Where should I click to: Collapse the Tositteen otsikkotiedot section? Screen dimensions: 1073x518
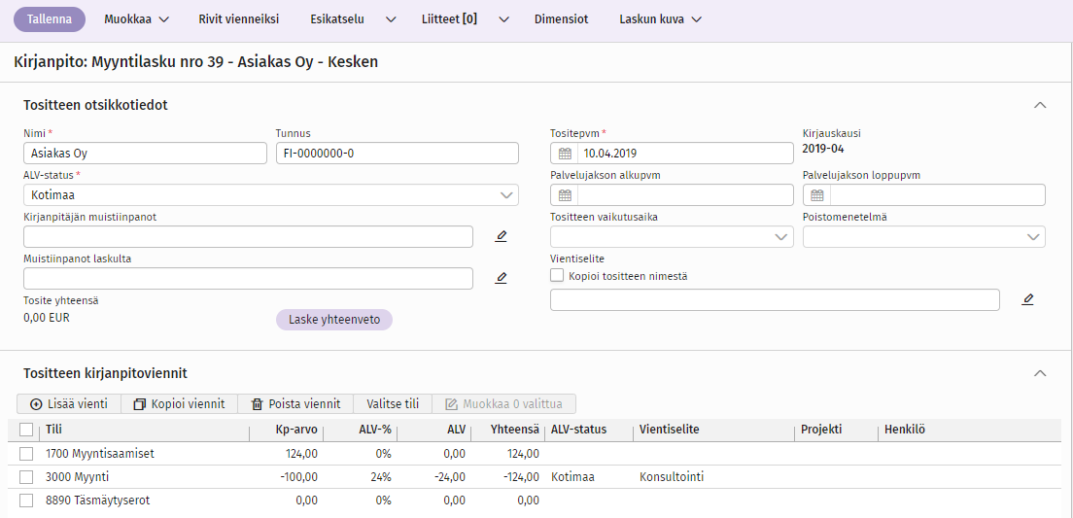coord(1040,105)
